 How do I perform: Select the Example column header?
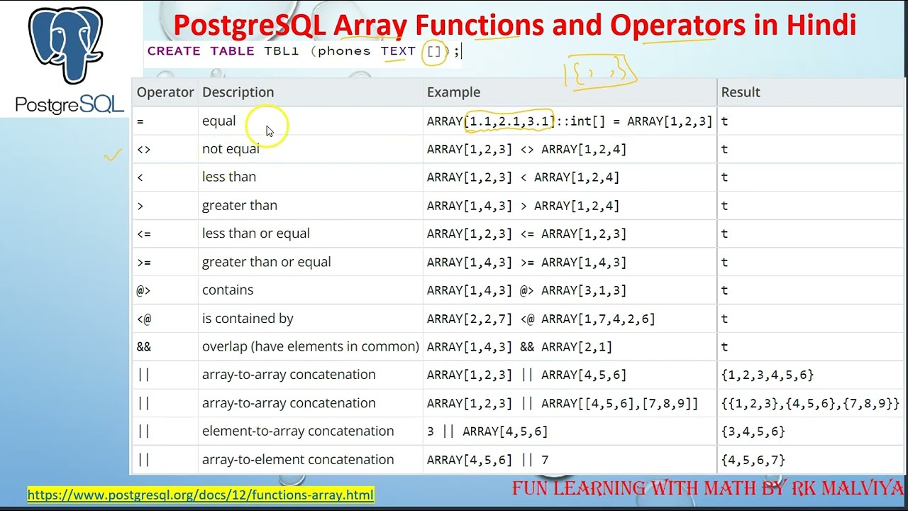click(453, 92)
